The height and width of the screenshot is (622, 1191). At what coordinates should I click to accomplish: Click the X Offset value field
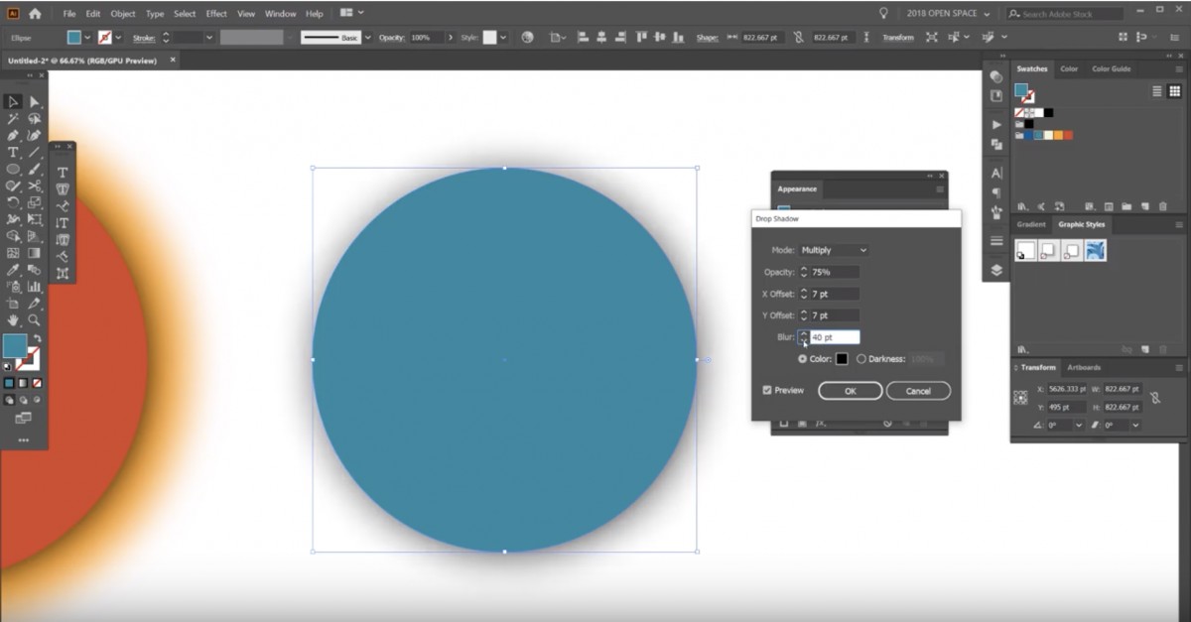(835, 294)
